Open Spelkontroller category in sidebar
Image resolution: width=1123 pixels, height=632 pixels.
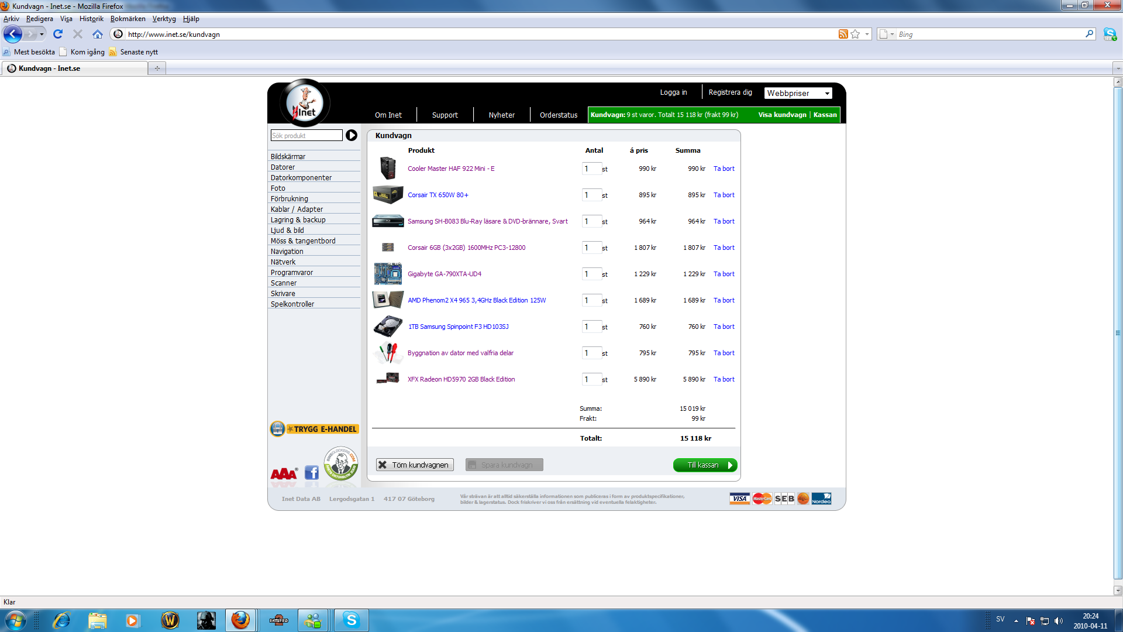292,304
